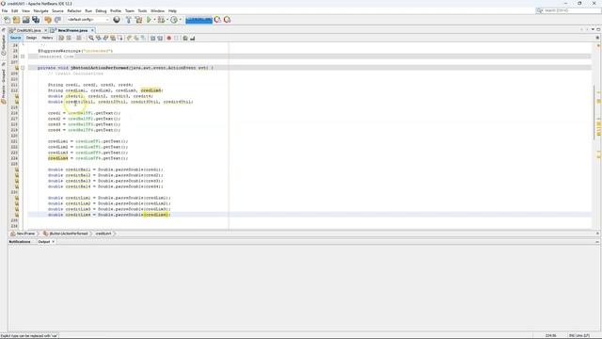The width and height of the screenshot is (602, 339).
Task: Open the Tools menu
Action: pos(142,10)
